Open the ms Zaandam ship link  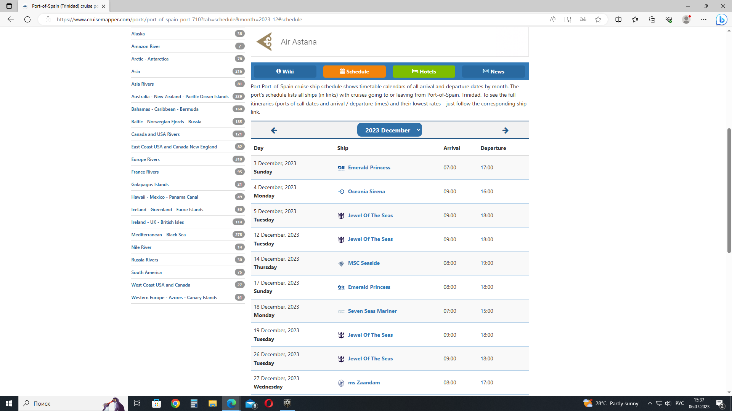point(363,382)
